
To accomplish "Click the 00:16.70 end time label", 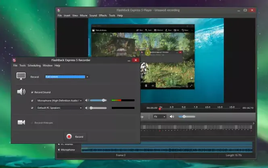I will 248,108.
